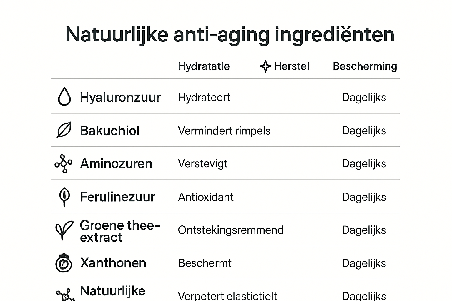This screenshot has width=452, height=301.
Task: Select the Hydratatie column header
Action: [x=204, y=66]
